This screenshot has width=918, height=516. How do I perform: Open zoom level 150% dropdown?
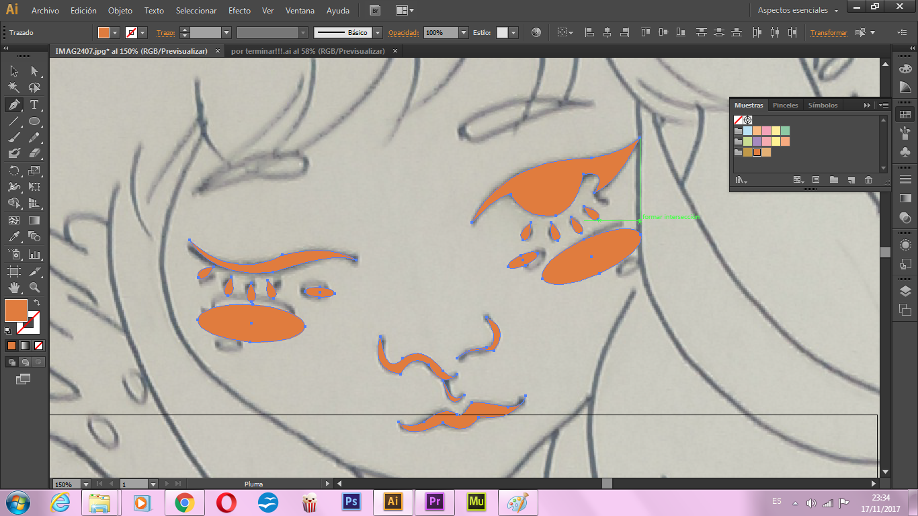[x=86, y=484]
